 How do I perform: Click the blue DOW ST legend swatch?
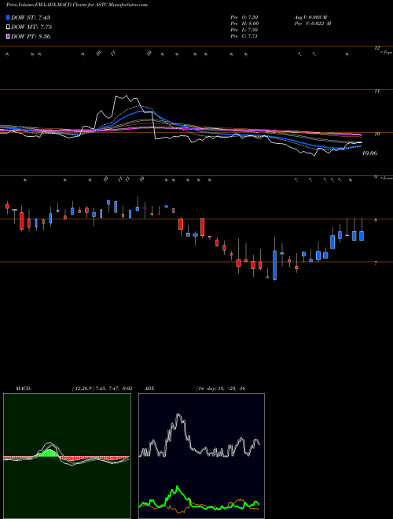(x=8, y=17)
